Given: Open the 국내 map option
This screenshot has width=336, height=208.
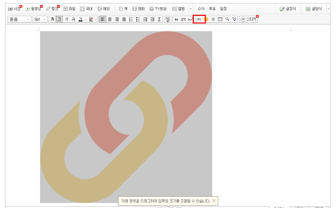Looking at the screenshot, I should [x=86, y=9].
